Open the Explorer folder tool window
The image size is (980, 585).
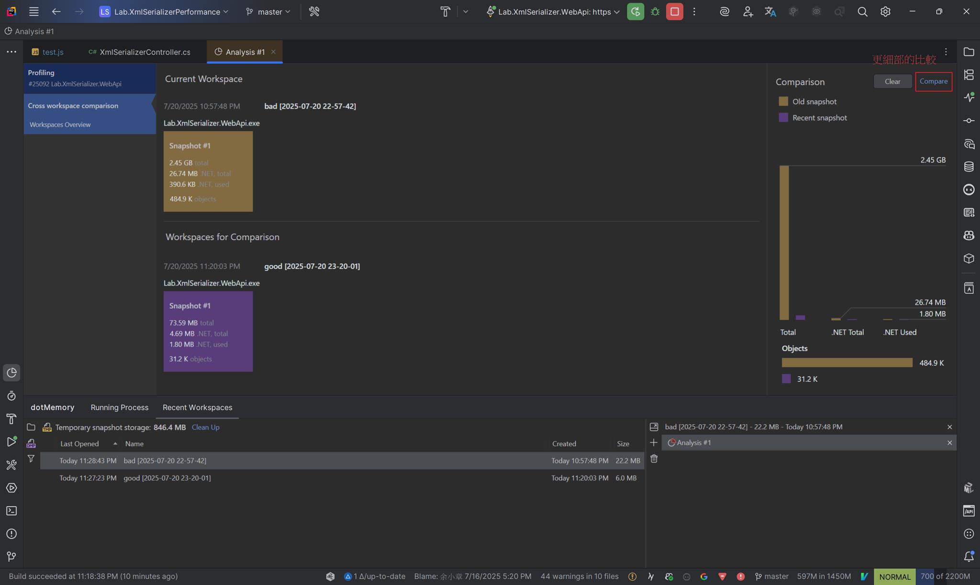click(x=969, y=52)
